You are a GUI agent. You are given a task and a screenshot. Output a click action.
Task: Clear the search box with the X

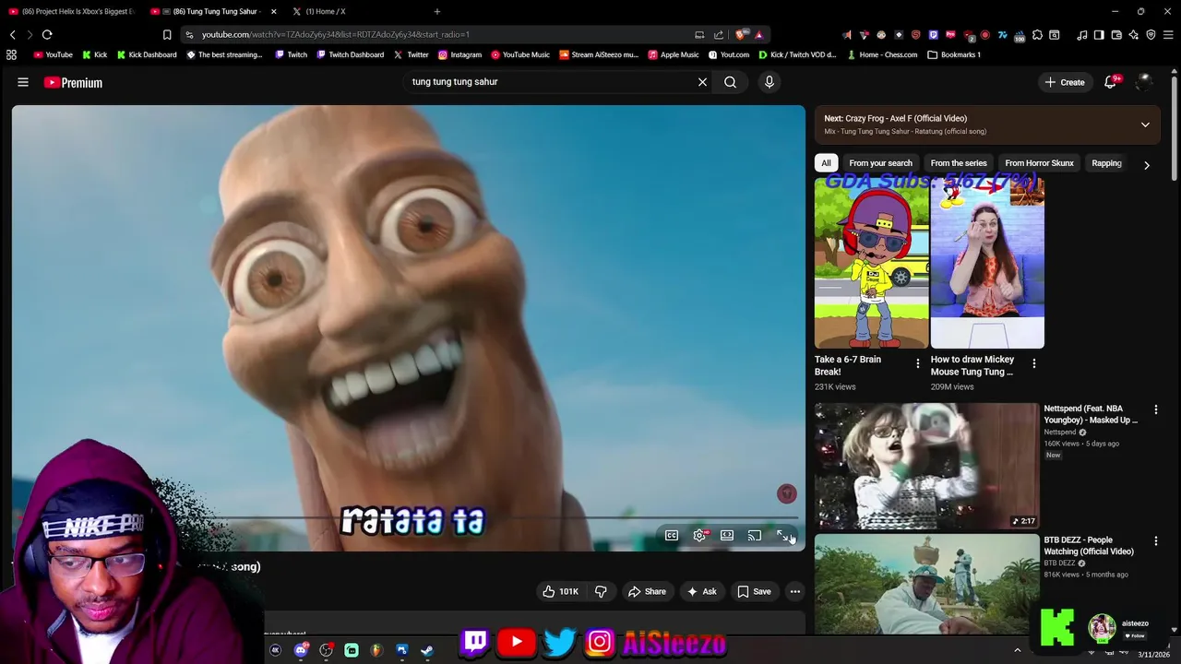(x=702, y=82)
